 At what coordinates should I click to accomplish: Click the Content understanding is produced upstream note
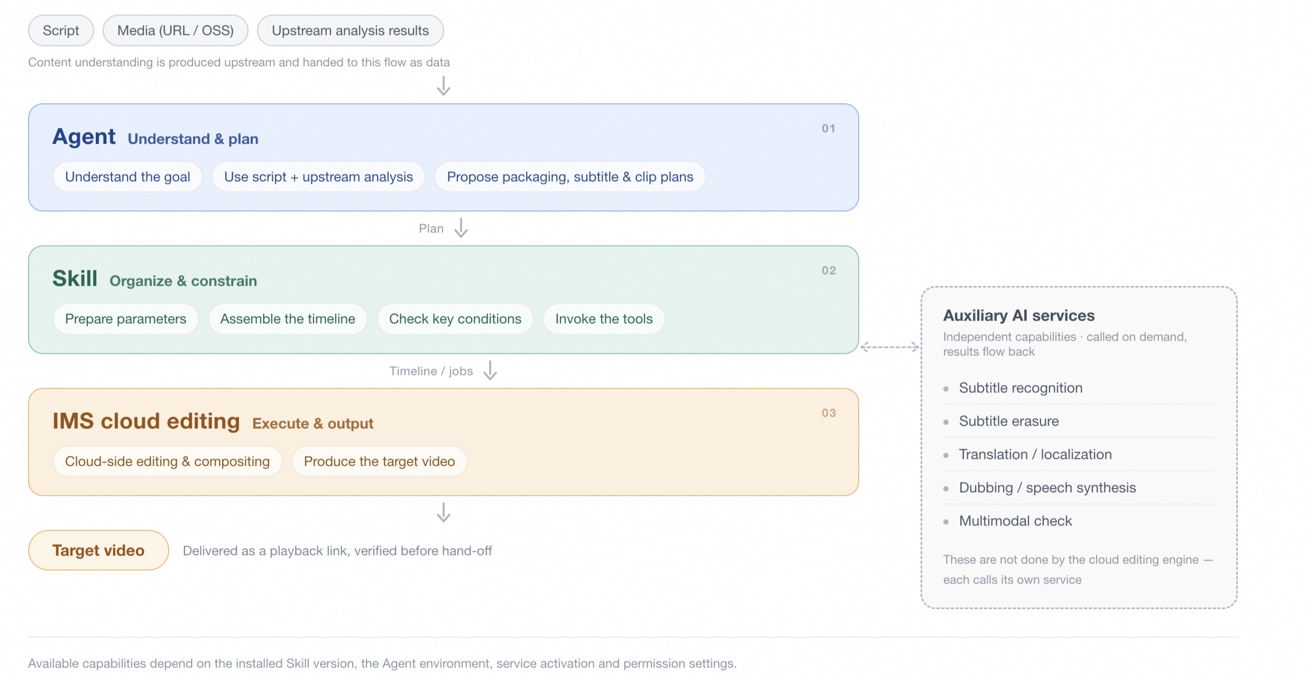239,62
